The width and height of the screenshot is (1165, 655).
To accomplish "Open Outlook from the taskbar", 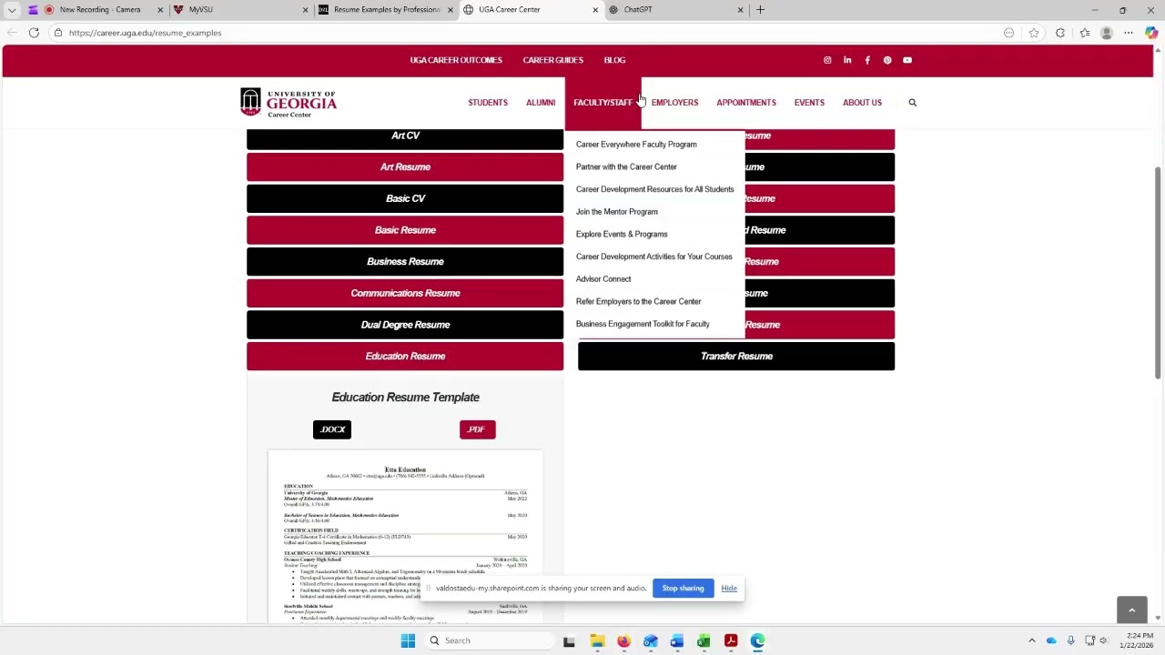I will (x=650, y=640).
